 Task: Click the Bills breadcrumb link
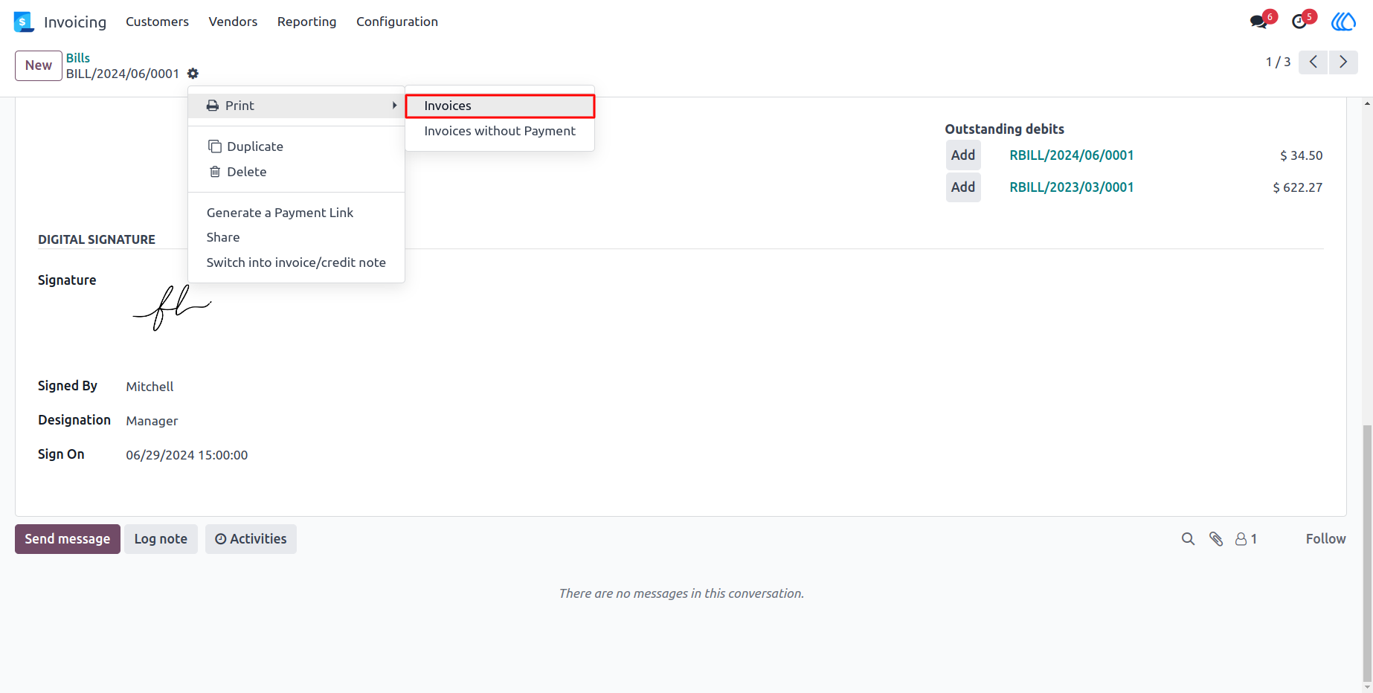tap(78, 58)
